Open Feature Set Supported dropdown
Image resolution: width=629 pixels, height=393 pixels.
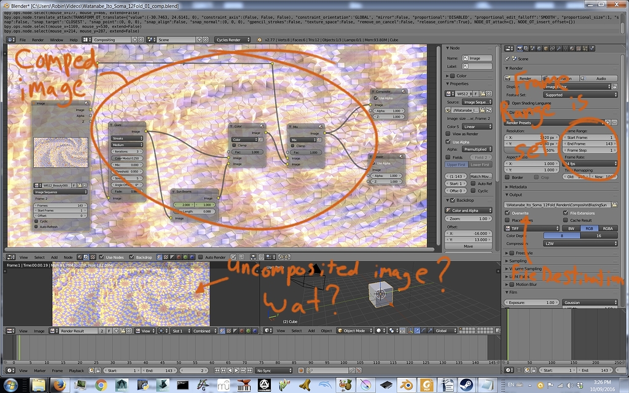click(580, 95)
